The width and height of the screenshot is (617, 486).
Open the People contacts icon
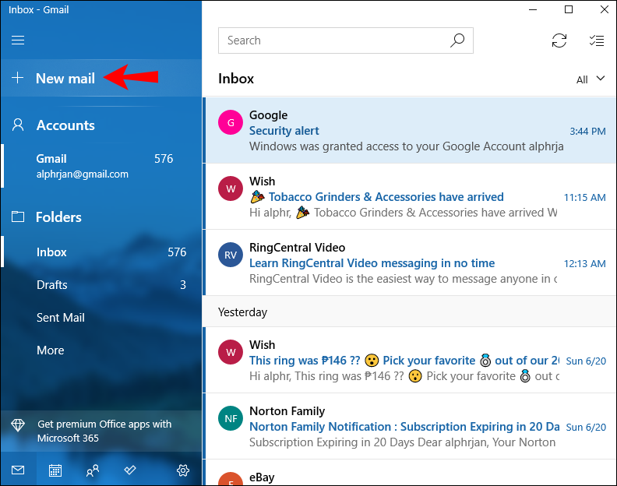[x=93, y=470]
